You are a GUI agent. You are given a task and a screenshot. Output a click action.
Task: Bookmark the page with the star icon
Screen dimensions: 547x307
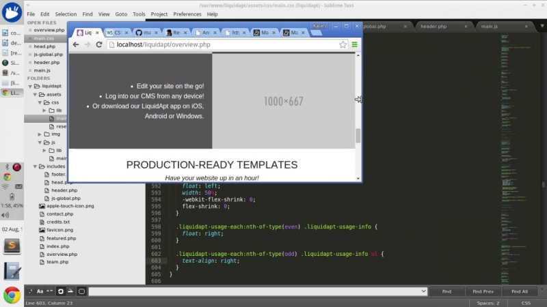[343, 44]
